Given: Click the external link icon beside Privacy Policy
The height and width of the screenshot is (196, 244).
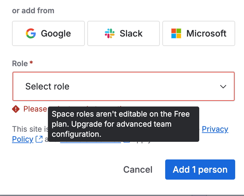Looking at the screenshot, I should click(39, 139).
